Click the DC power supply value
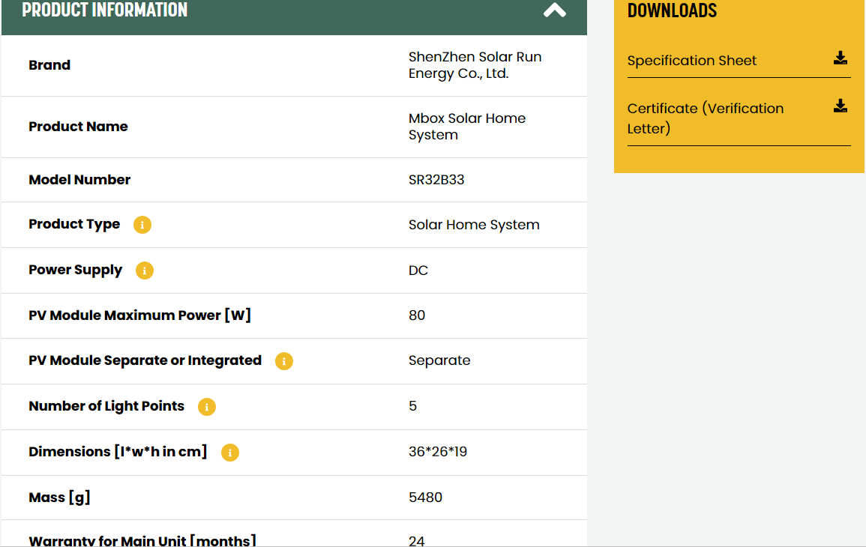Image resolution: width=866 pixels, height=547 pixels. point(418,271)
